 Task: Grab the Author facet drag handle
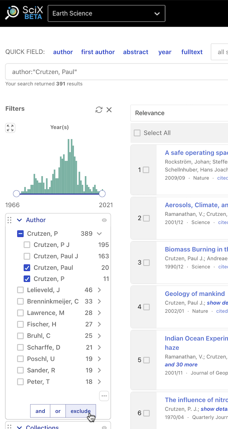coord(9,220)
